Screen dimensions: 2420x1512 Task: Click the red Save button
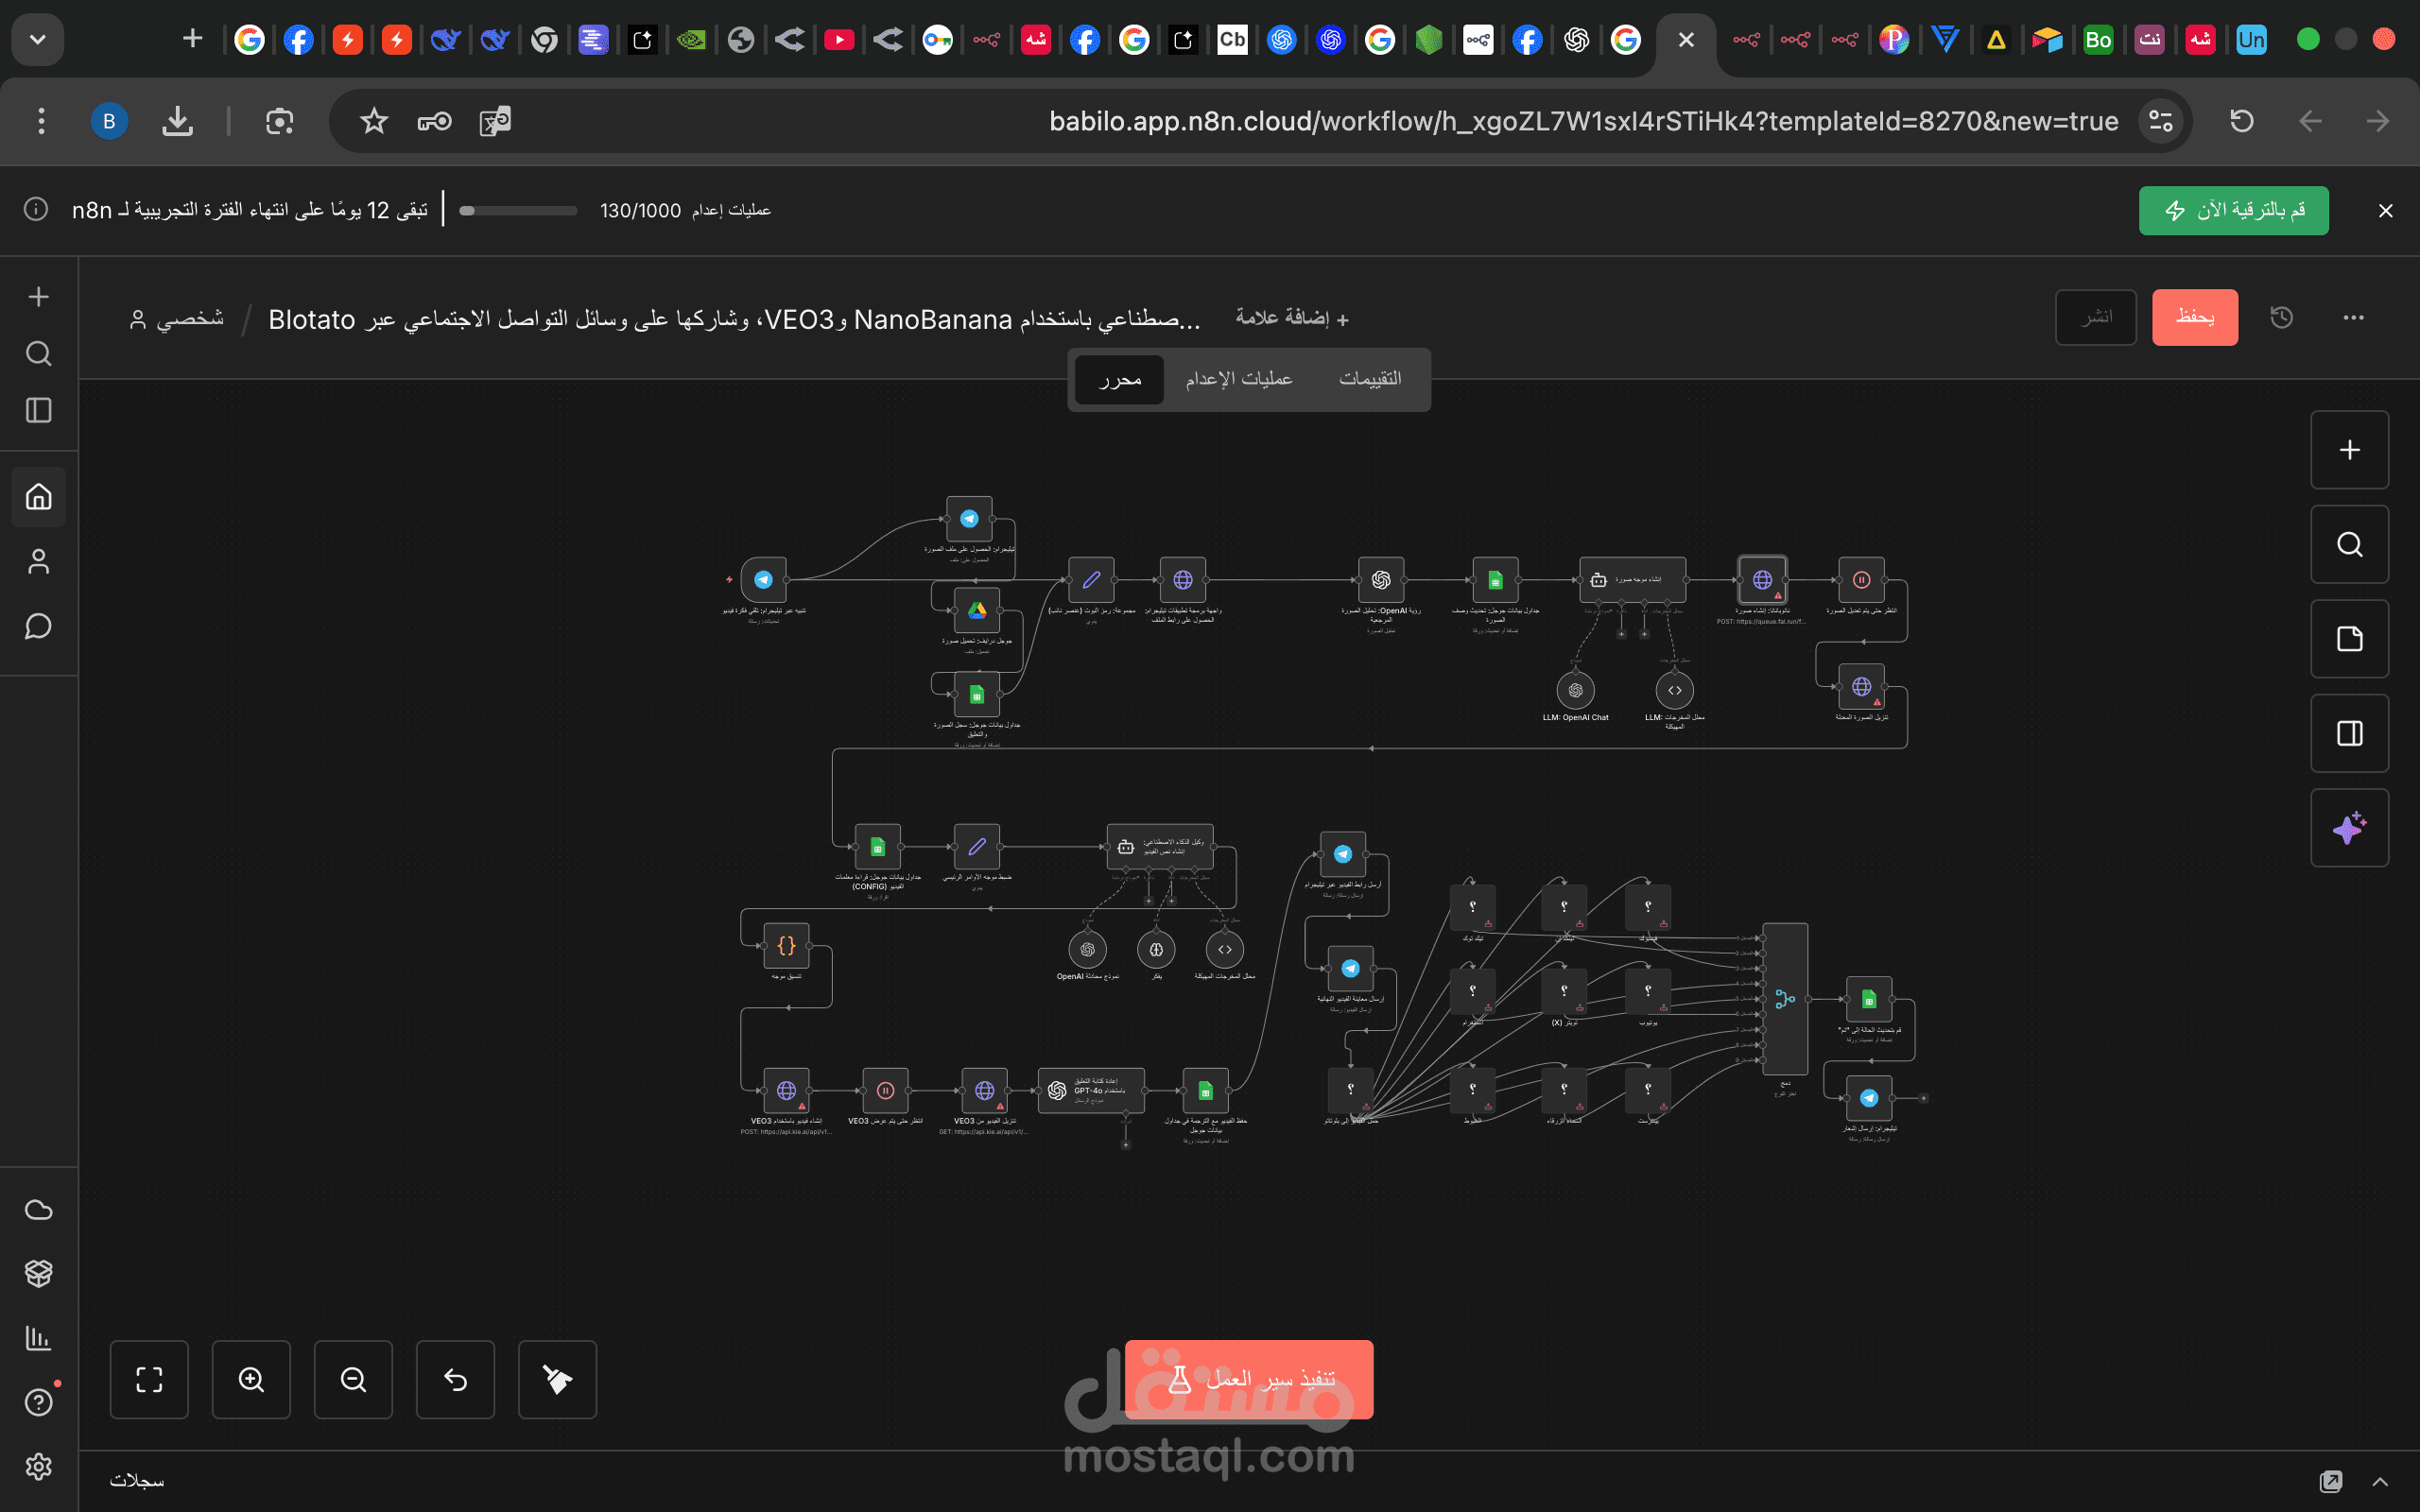[x=2194, y=318]
